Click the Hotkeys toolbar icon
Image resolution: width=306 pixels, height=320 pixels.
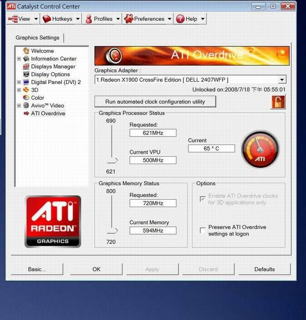tap(47, 19)
